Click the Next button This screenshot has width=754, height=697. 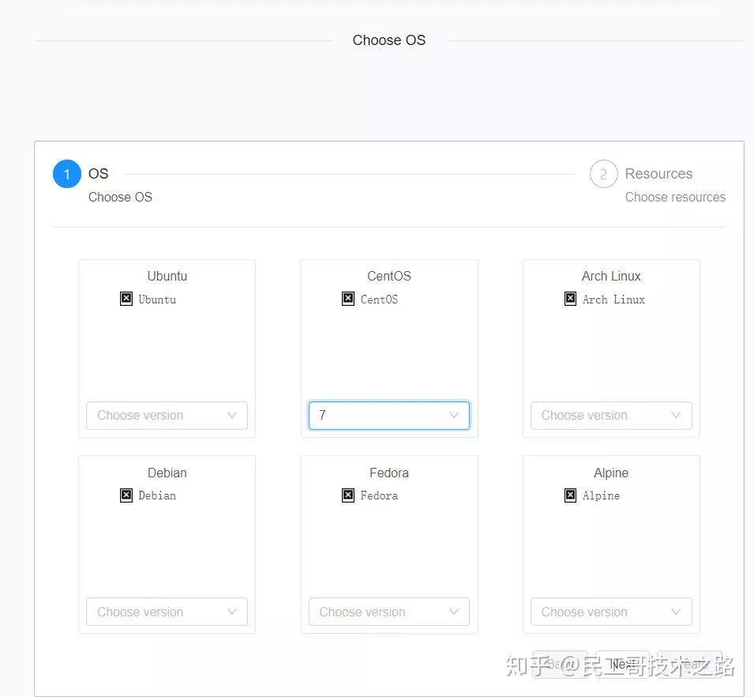622,664
